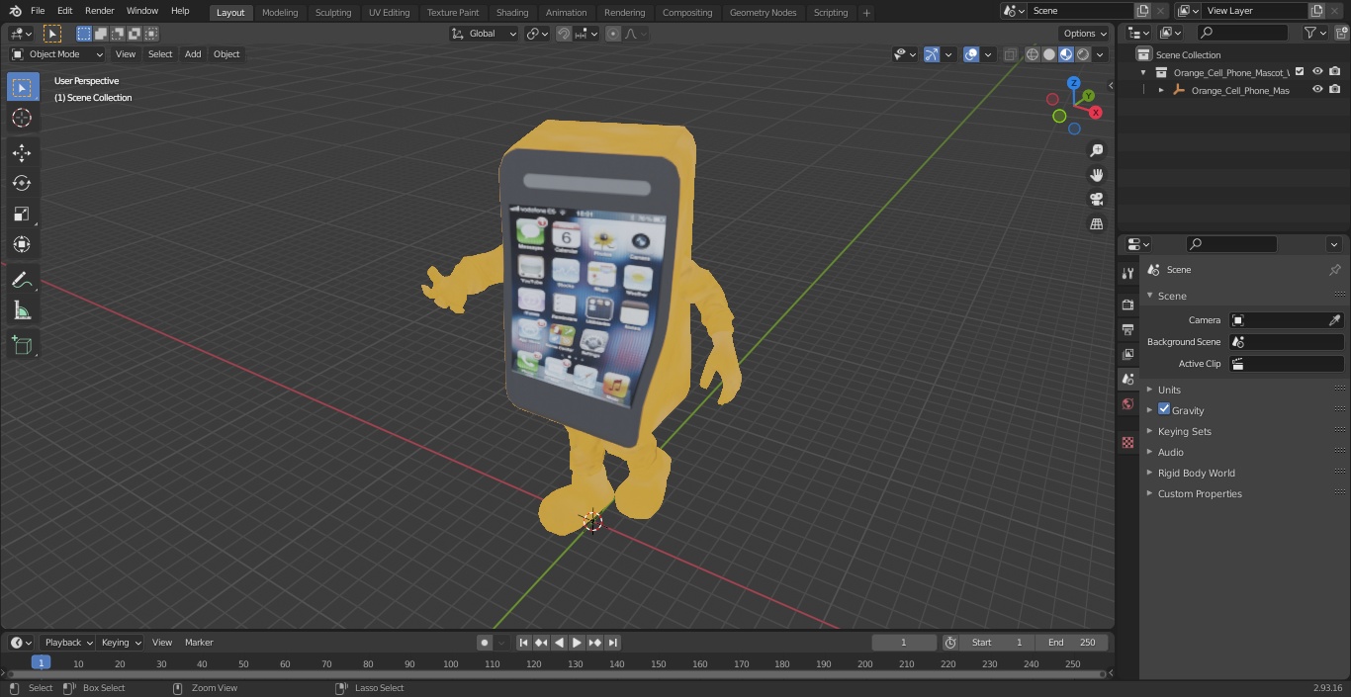1351x697 pixels.
Task: Open the View Layer properties tab
Action: [x=1127, y=354]
